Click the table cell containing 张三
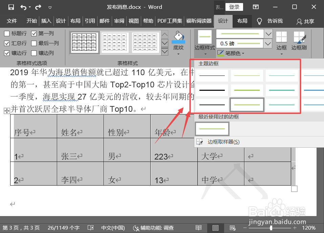This screenshot has width=324, height=233. (x=80, y=150)
